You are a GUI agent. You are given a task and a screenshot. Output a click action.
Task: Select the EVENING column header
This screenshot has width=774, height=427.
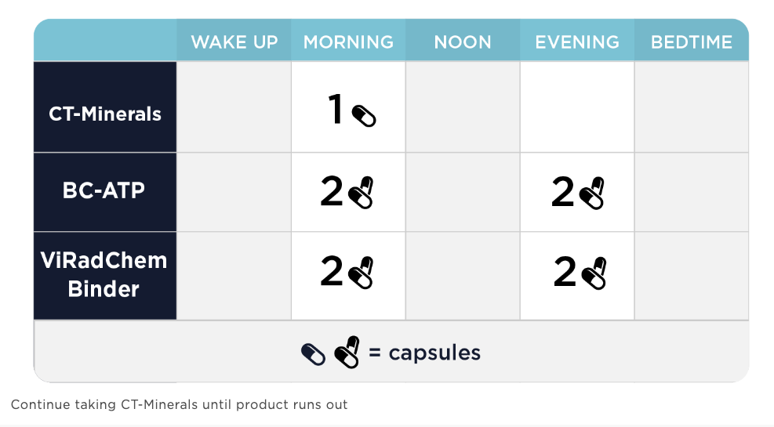(577, 42)
